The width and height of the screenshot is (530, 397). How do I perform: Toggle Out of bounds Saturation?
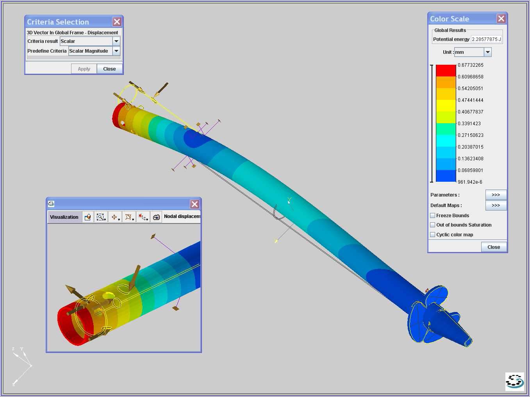(x=432, y=225)
